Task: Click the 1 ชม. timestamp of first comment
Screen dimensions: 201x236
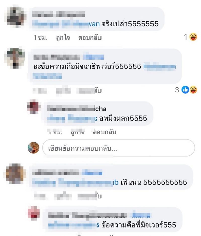Action: click(40, 37)
